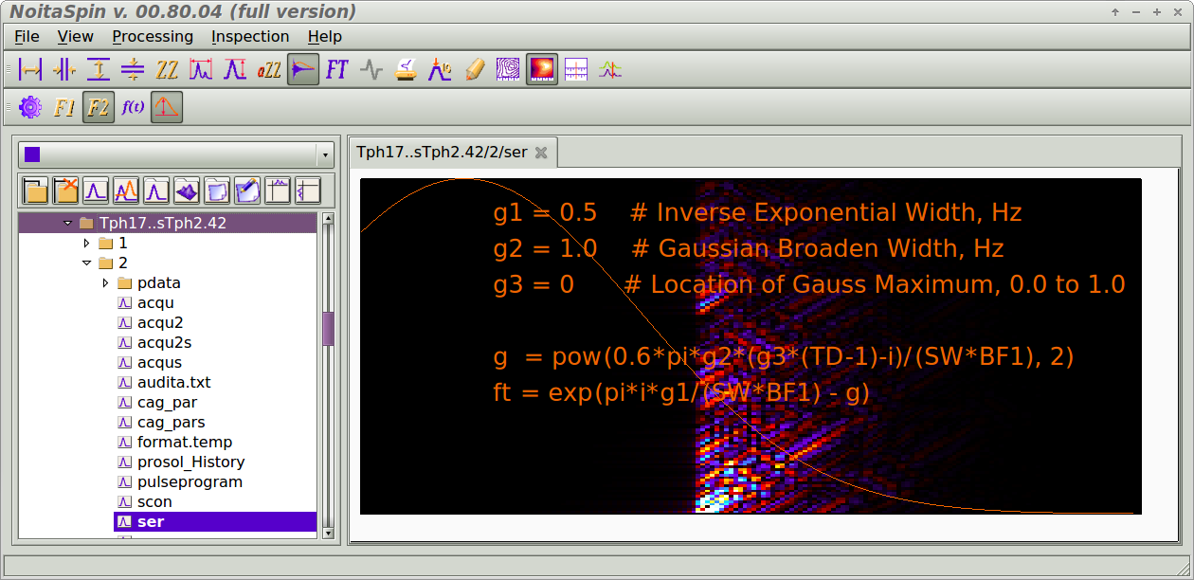Toggle the apodization decay-curve icon
This screenshot has width=1194, height=580.
tap(303, 69)
